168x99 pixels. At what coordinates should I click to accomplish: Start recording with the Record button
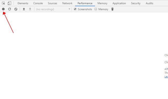pyautogui.click(x=3, y=9)
